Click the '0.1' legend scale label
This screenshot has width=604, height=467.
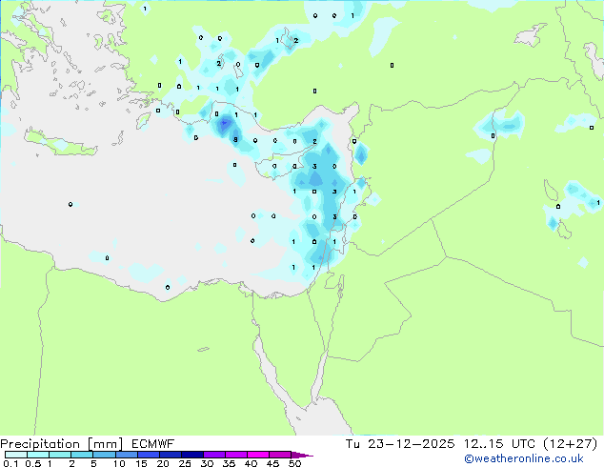[10, 463]
